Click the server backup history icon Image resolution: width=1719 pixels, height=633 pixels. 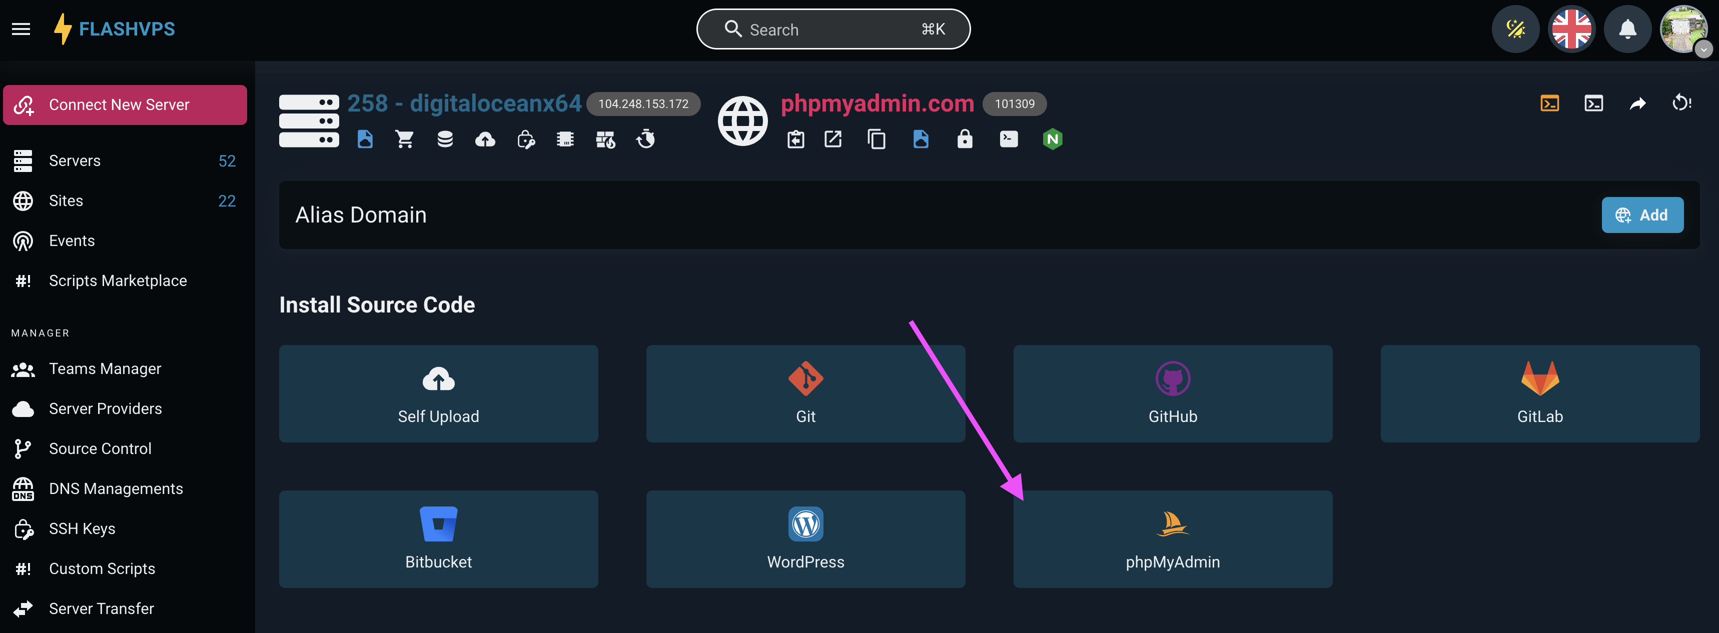tap(645, 138)
